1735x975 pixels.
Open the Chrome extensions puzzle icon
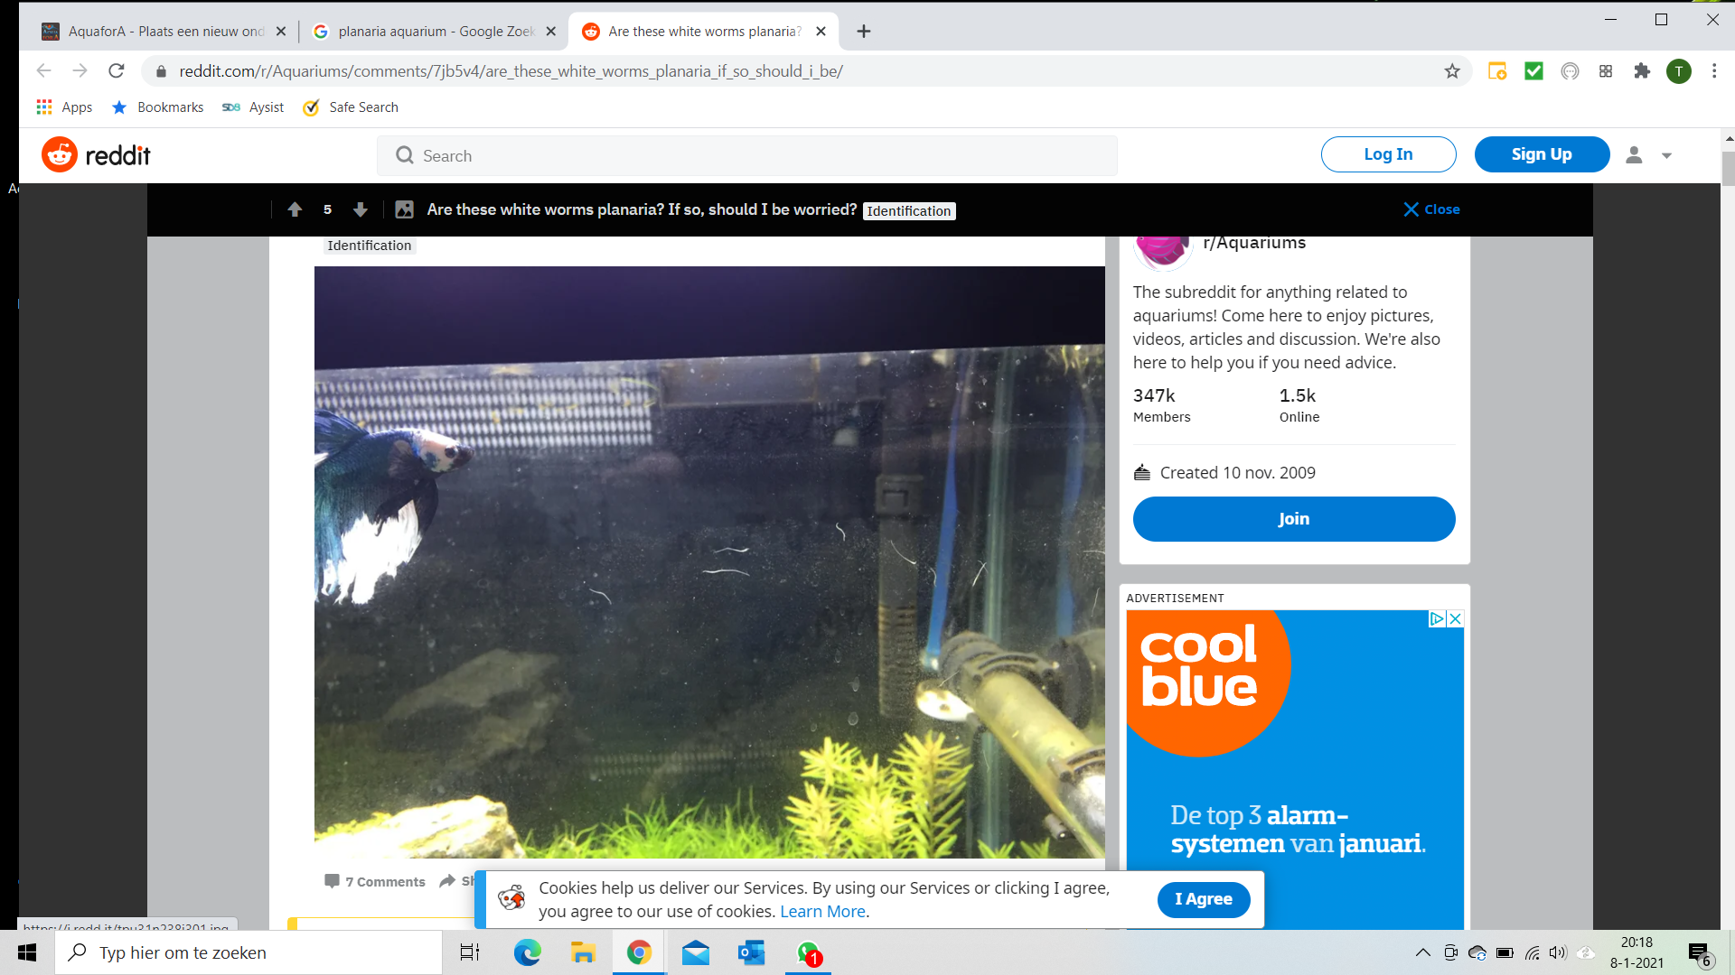(1642, 71)
